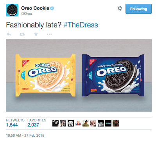The width and height of the screenshot is (156, 141).
Task: View the 1,544 retweets count
Action: click(x=12, y=125)
